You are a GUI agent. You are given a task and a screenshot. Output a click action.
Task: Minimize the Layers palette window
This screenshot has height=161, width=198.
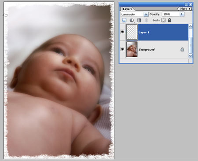click(x=186, y=4)
